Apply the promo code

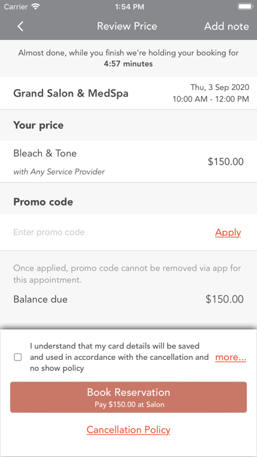228,232
